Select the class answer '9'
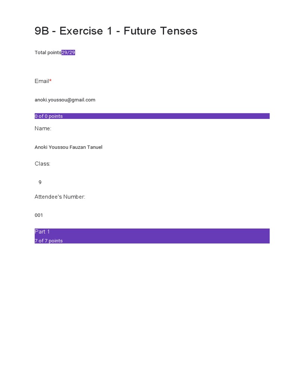The image size is (287, 383). (40, 183)
